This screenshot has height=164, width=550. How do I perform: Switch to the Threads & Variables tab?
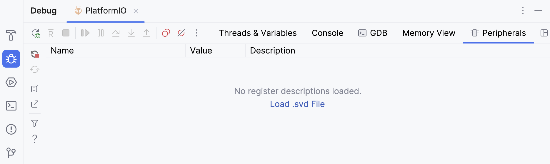coord(258,33)
